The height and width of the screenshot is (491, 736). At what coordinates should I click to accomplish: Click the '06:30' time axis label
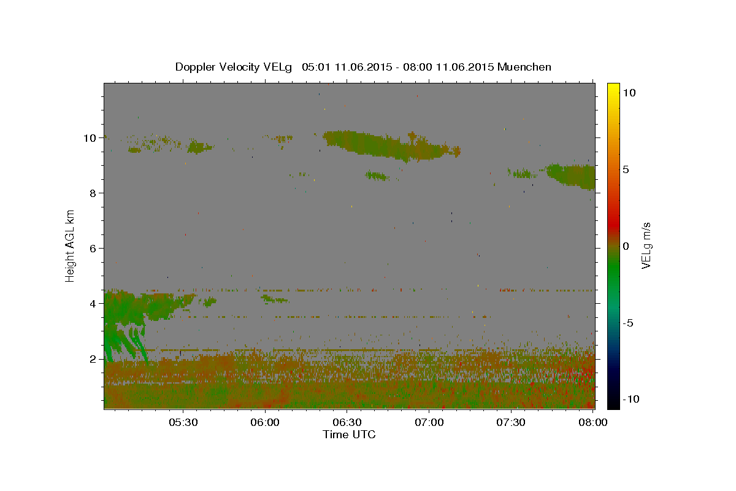click(347, 423)
